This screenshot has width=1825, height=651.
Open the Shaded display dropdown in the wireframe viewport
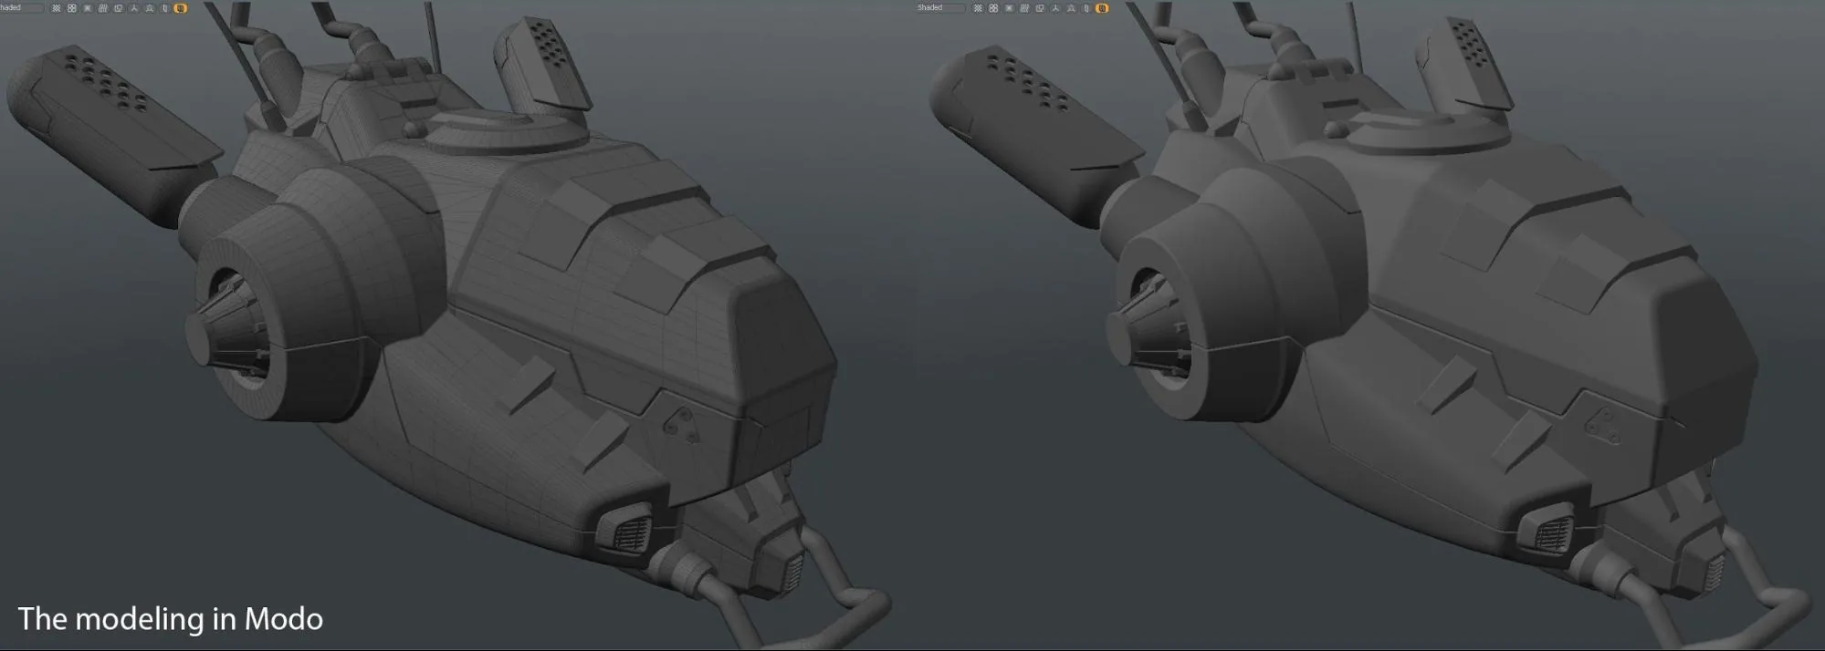[x=22, y=8]
